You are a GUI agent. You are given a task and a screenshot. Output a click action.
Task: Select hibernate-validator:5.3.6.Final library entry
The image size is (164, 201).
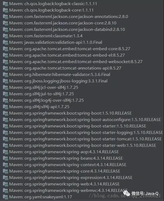(57, 75)
